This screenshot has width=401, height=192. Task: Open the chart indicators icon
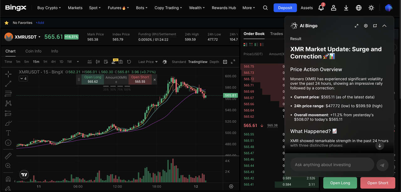coord(90,62)
